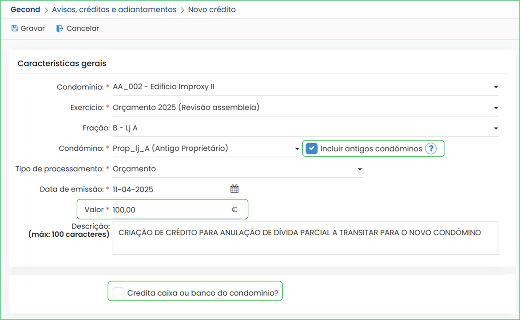Screen dimensions: 520x320
Task: Click Novo crédito breadcrumb
Action: point(212,10)
